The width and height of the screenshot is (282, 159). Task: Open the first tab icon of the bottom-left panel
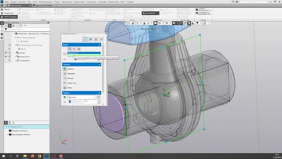click(6, 123)
